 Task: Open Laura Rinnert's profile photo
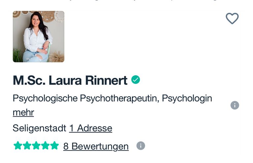[39, 36]
